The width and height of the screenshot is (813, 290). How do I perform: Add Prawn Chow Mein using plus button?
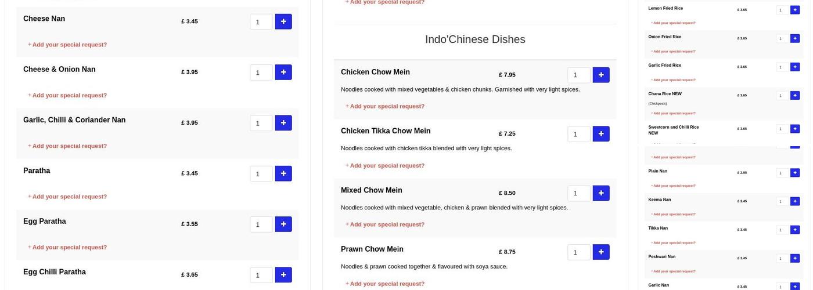click(x=601, y=252)
